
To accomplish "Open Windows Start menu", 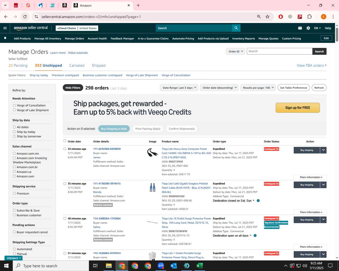I will click(x=6, y=266).
